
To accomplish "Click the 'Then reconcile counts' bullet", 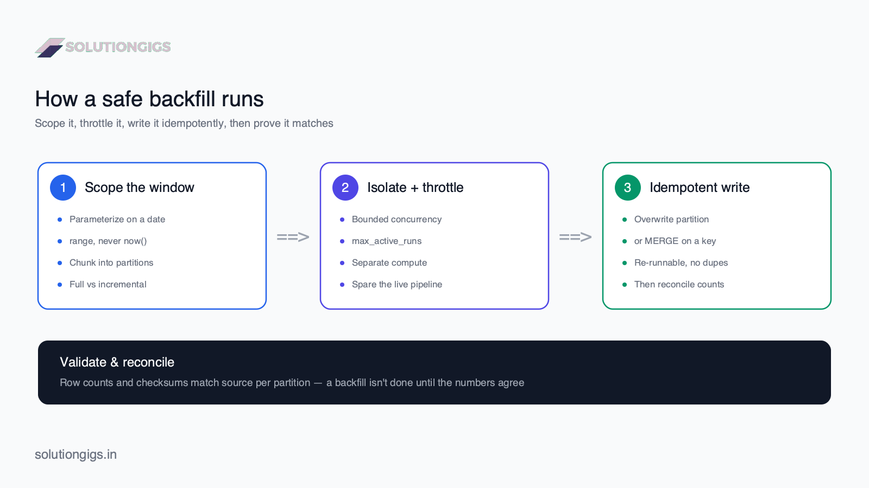I will point(679,285).
